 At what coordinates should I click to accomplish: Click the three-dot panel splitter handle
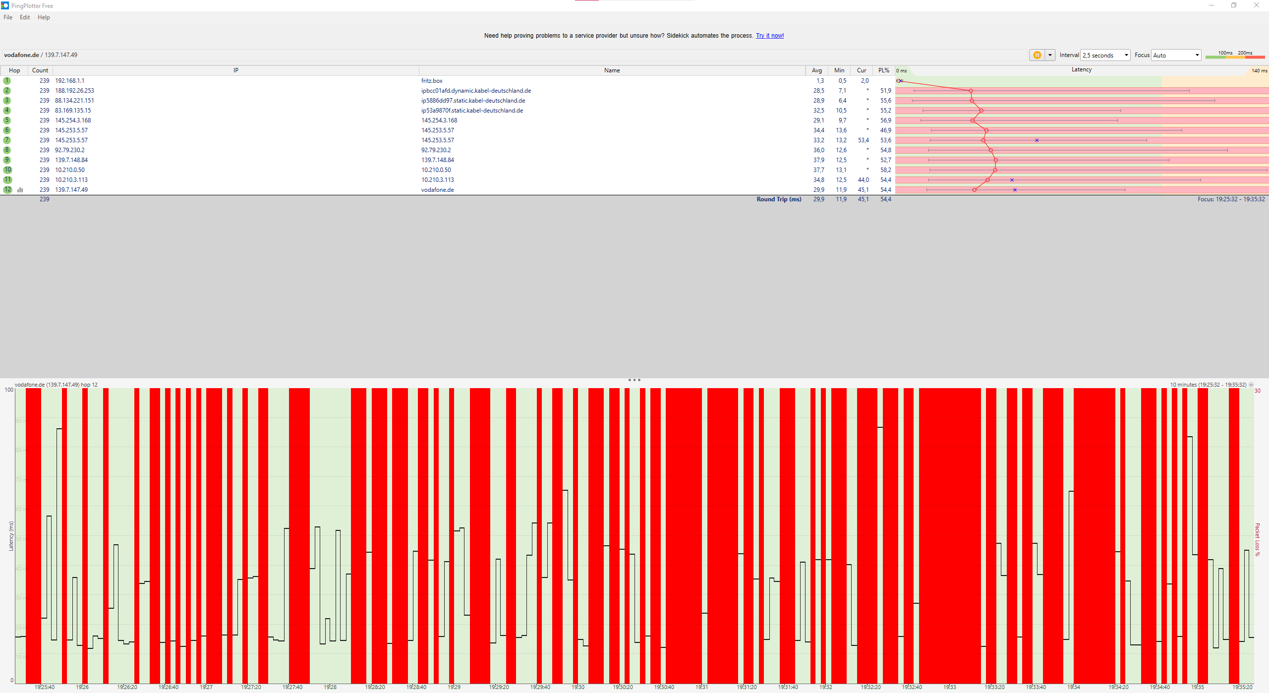(x=634, y=380)
